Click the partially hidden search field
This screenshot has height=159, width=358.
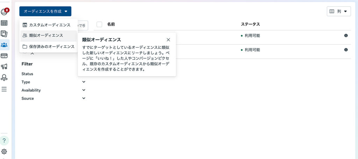(83, 26)
